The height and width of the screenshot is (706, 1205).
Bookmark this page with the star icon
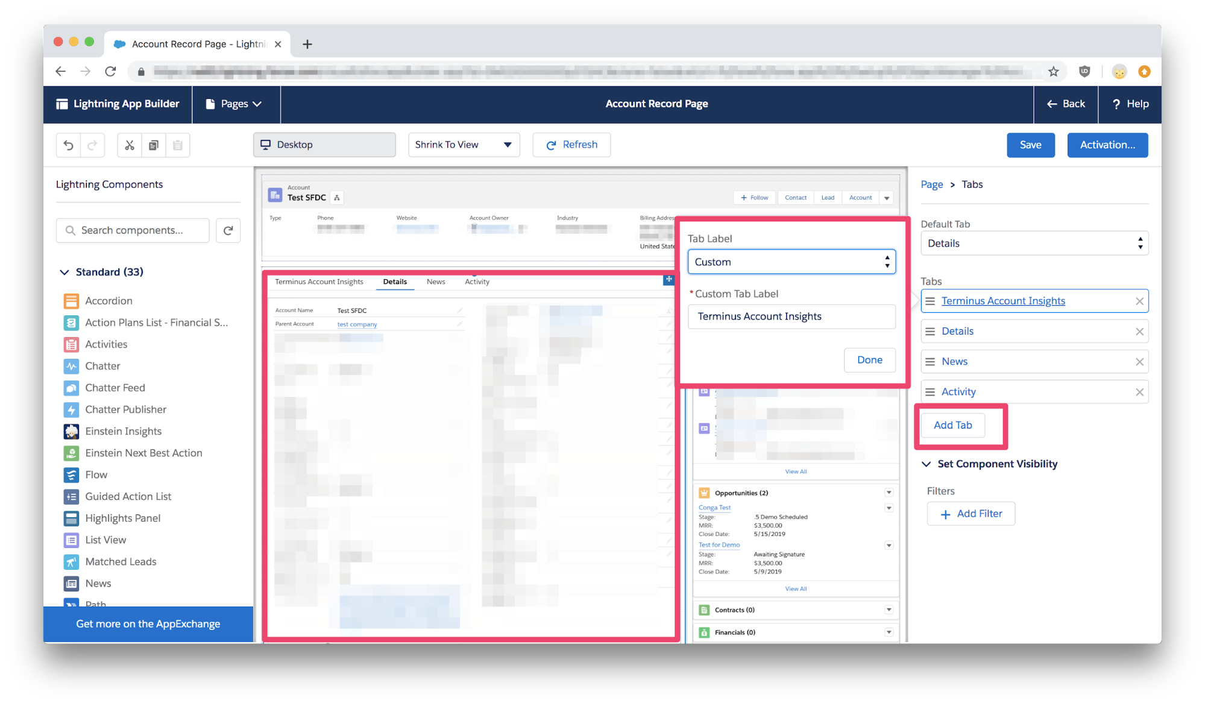[x=1053, y=72]
